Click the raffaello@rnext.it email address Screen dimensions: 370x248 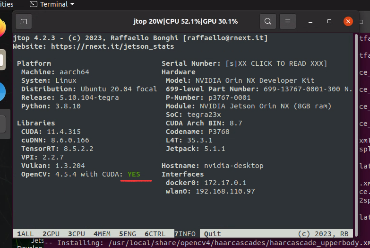(225, 38)
